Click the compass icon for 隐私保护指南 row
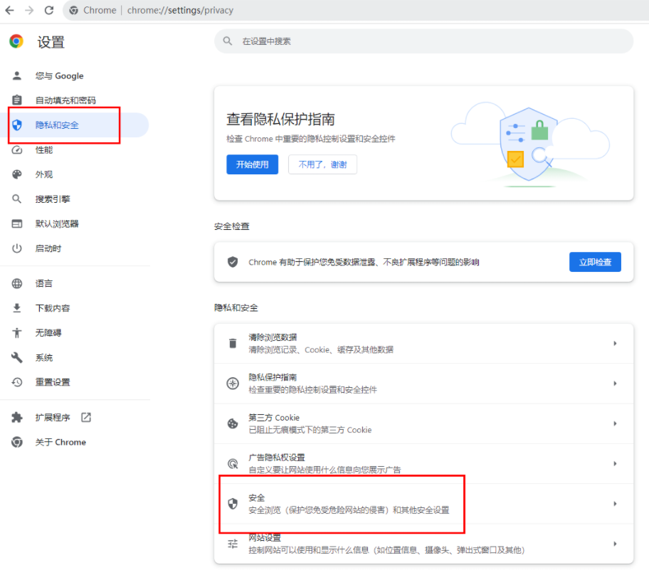The image size is (649, 570). (233, 384)
